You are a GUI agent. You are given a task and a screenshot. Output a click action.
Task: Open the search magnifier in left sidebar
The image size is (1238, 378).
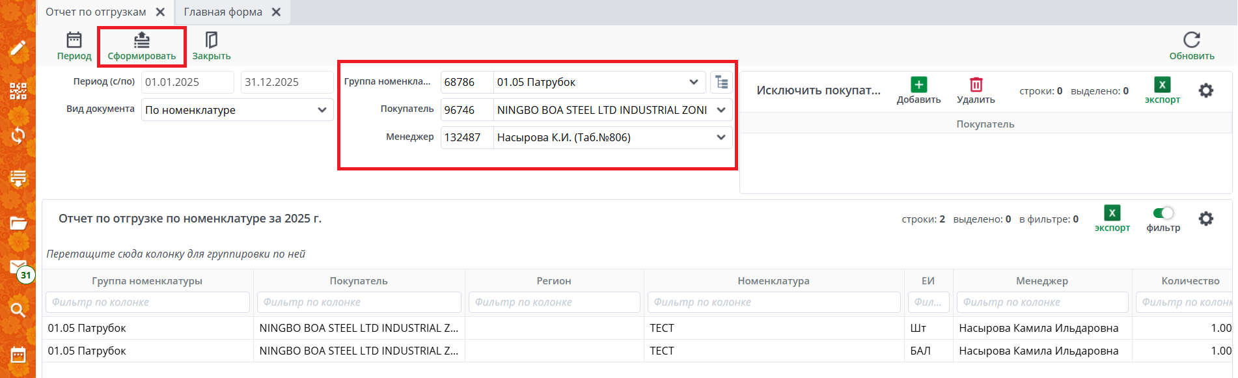click(18, 310)
